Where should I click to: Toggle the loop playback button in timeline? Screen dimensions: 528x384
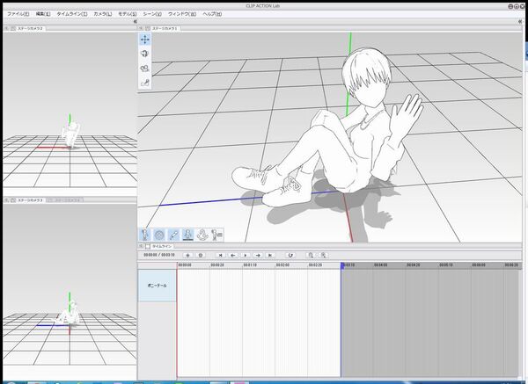(290, 255)
